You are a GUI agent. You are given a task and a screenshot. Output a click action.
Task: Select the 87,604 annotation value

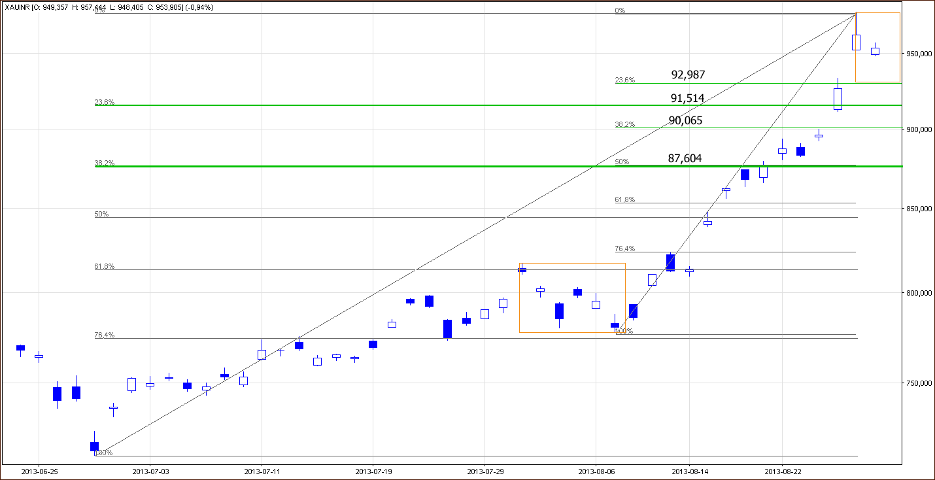click(x=685, y=158)
